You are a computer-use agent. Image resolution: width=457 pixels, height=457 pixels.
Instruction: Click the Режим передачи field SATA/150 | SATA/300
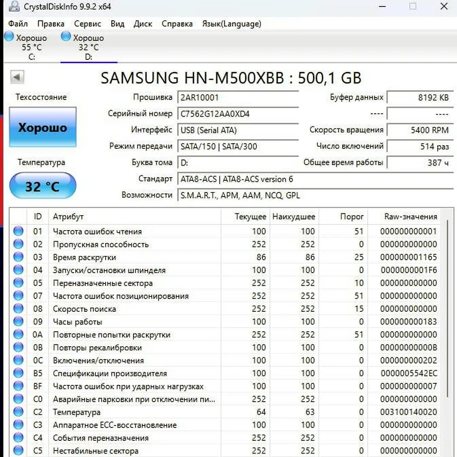[238, 146]
